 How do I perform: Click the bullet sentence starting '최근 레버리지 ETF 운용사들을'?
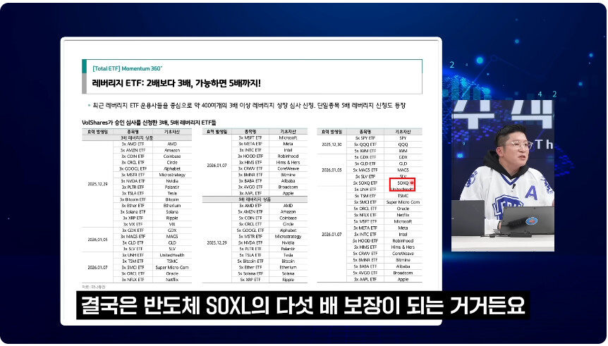point(249,106)
